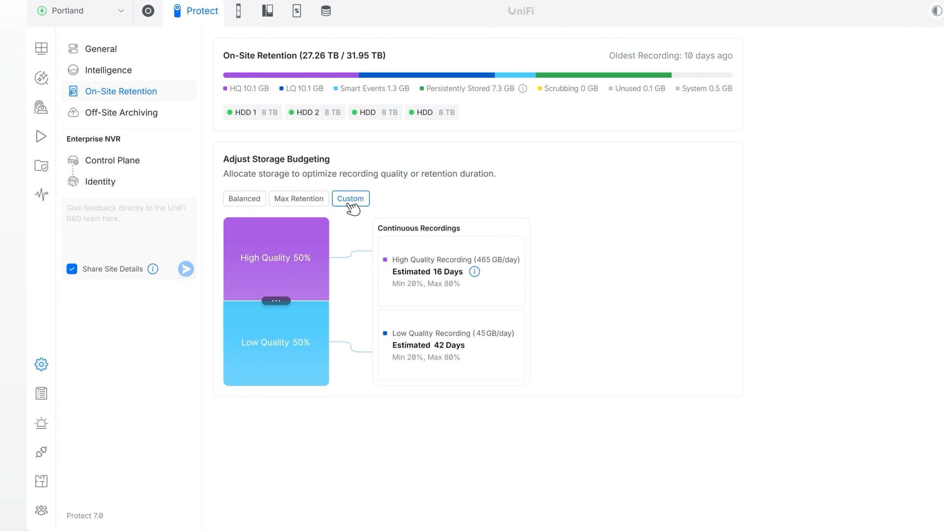Show Persistently Stored info tooltip
Viewport: 944px width, 531px height.
pyautogui.click(x=523, y=88)
